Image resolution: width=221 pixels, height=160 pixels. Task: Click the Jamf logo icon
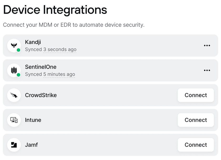point(14,145)
